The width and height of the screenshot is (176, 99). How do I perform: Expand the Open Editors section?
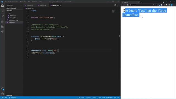(x=14, y=8)
